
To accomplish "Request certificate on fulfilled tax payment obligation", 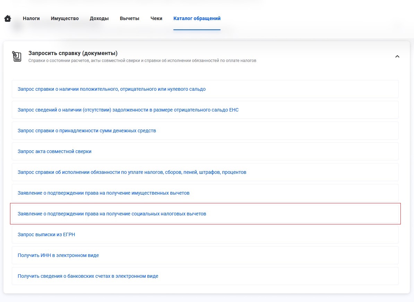I will (x=132, y=172).
